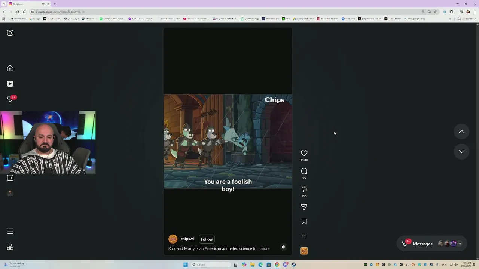Open the hamburger More menu in the sidebar
The height and width of the screenshot is (269, 479).
[10, 231]
